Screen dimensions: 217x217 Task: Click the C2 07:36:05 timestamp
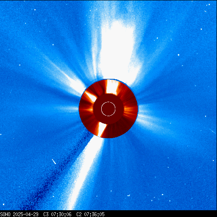90,214
